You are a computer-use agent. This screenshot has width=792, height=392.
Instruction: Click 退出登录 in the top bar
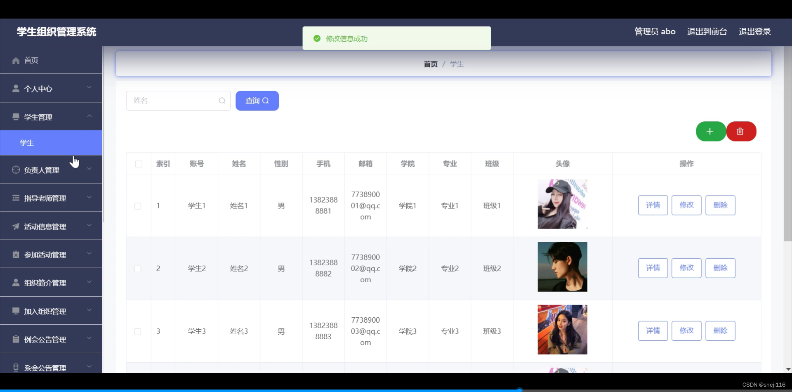[754, 31]
